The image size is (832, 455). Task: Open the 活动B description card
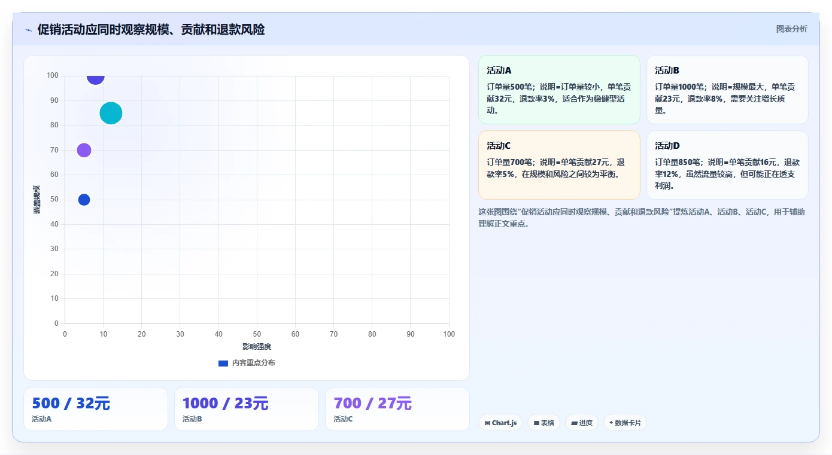click(x=727, y=90)
